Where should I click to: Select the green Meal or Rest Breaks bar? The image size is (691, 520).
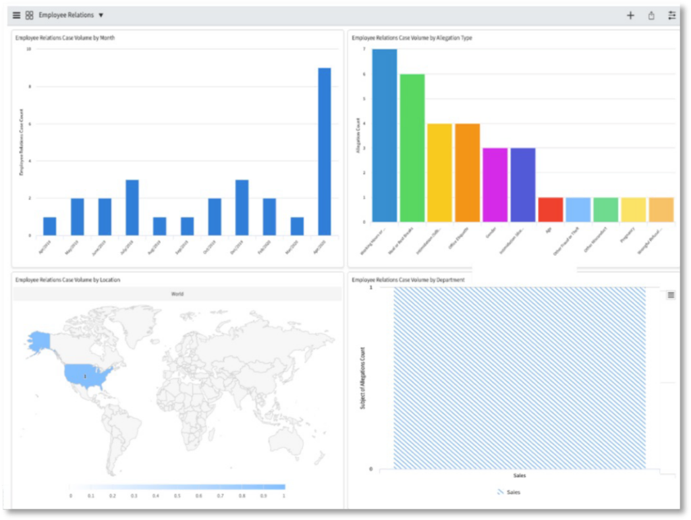coord(412,148)
